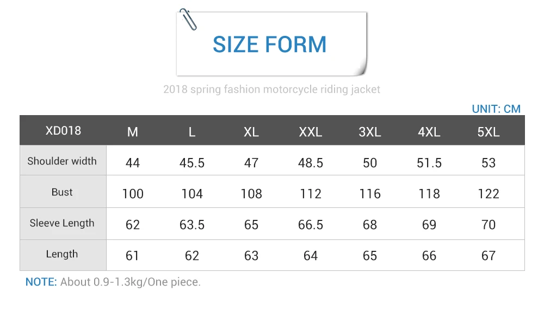Click the SIZE FORM title text
The height and width of the screenshot is (329, 544).
[x=270, y=45]
